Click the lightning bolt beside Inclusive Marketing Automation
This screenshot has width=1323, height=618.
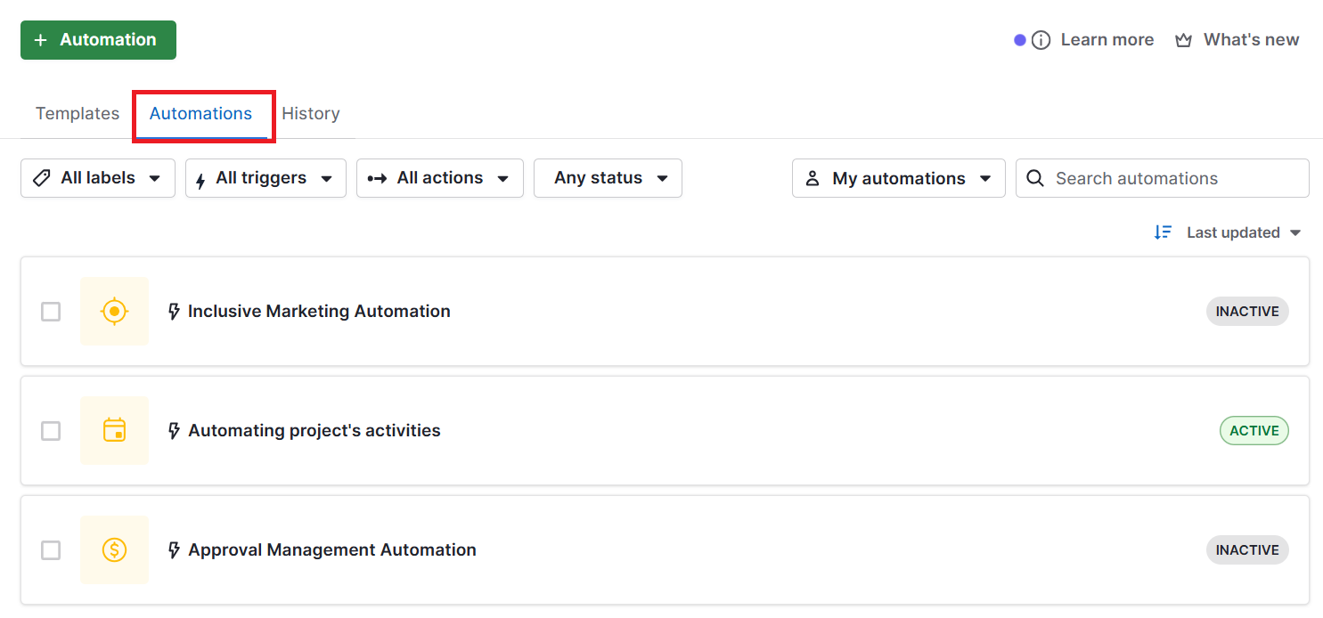point(175,312)
